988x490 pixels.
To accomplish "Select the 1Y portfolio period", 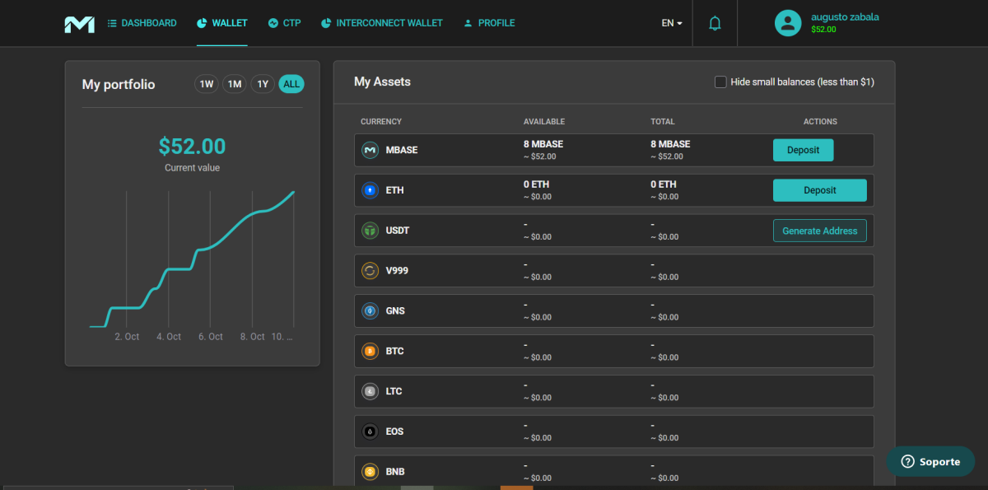I will [x=262, y=83].
